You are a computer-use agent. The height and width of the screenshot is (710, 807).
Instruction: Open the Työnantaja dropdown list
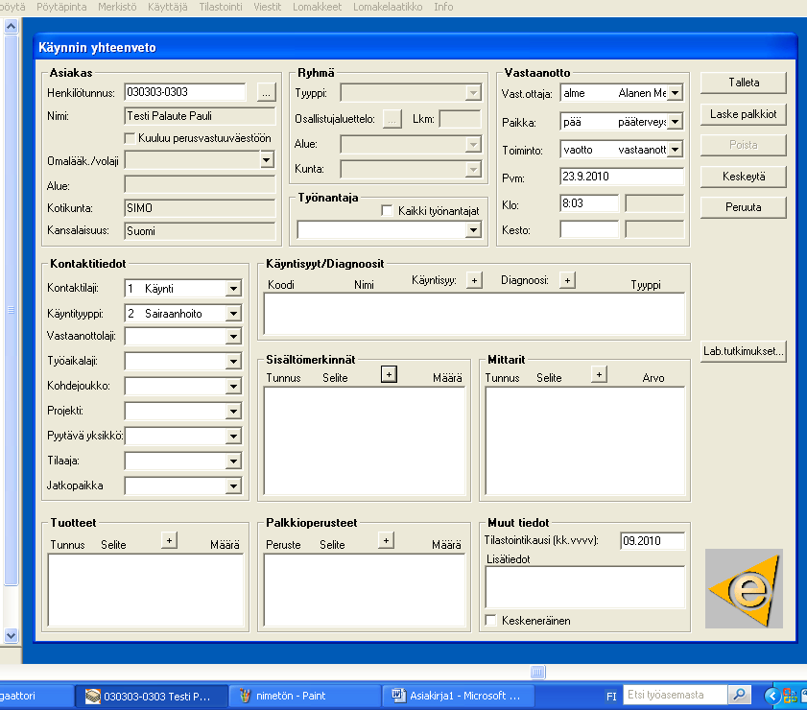coord(473,229)
